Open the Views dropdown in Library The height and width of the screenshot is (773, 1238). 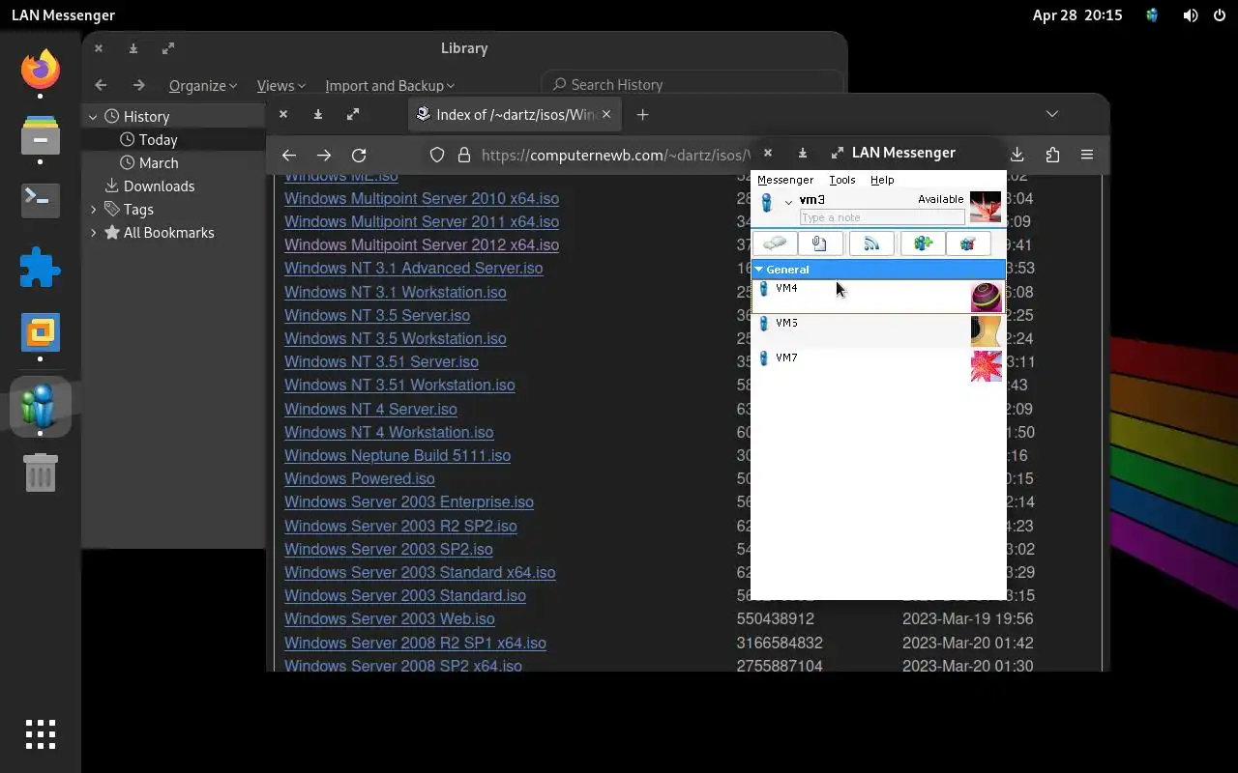[x=281, y=85]
